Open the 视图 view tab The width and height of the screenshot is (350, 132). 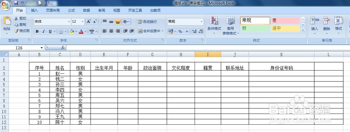[x=117, y=10]
